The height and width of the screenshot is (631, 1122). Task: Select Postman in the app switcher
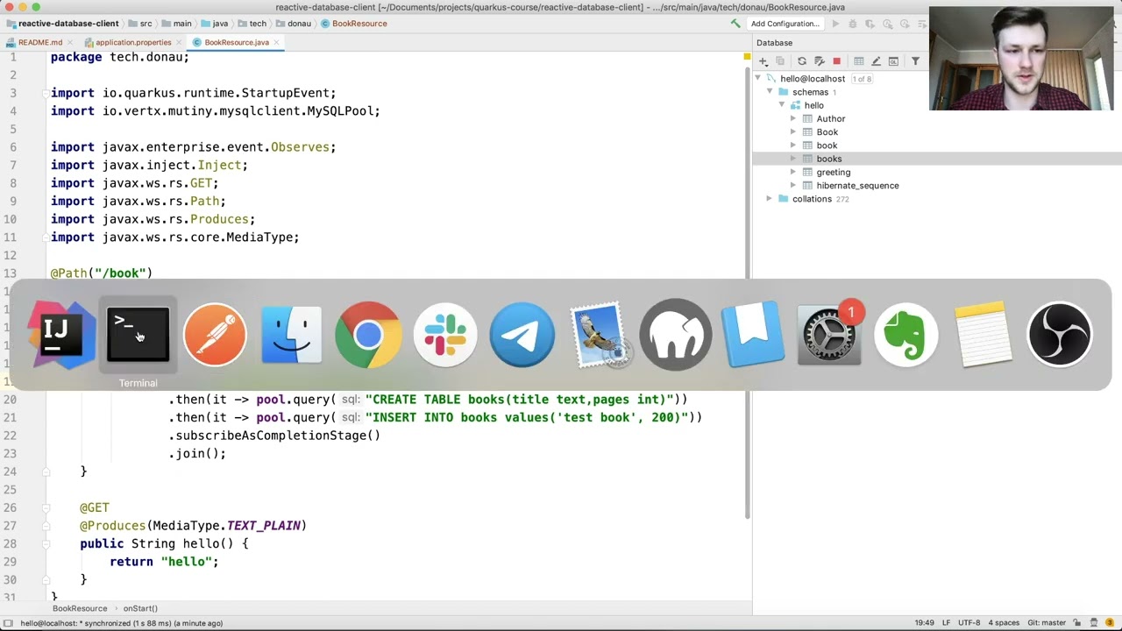215,334
